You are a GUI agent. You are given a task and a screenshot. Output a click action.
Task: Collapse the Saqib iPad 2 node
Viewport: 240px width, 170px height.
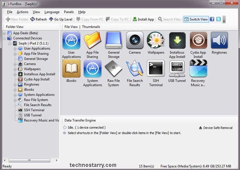[10, 44]
